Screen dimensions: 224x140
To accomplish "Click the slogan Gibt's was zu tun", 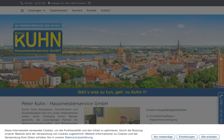I will point(112,92).
